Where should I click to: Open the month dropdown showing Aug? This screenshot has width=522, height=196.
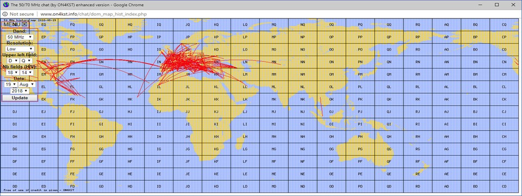[x=27, y=84]
